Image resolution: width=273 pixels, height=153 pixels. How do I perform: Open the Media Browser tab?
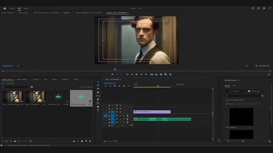coord(22,79)
